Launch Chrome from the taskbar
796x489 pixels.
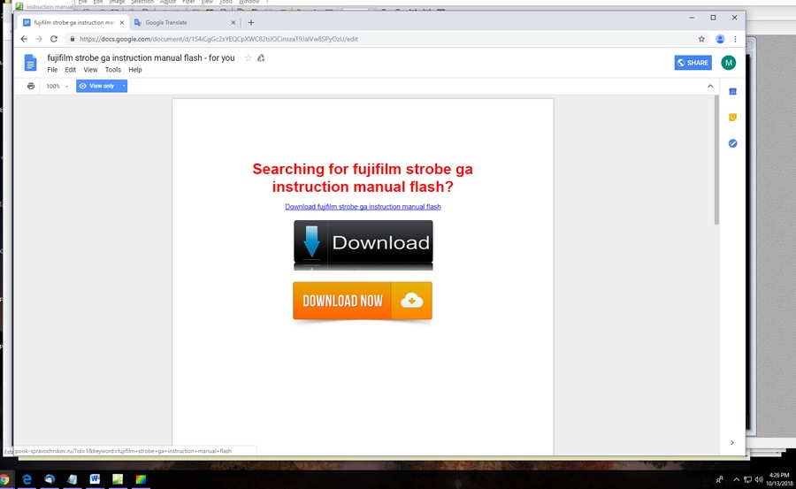pyautogui.click(x=4, y=479)
